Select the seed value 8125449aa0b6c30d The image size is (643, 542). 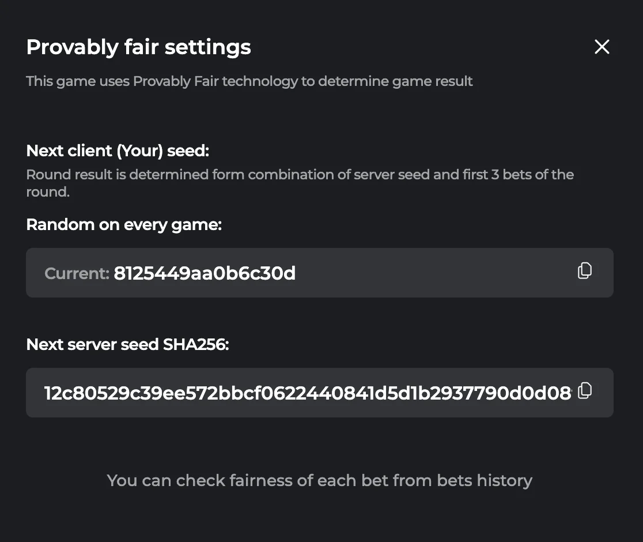[204, 273]
